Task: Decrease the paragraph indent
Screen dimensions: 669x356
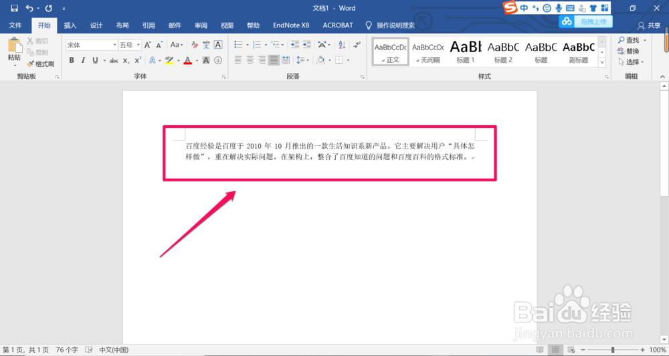Action: coord(295,45)
